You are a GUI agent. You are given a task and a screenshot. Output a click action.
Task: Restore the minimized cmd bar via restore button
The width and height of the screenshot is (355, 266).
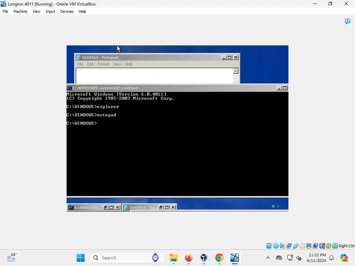click(105, 207)
